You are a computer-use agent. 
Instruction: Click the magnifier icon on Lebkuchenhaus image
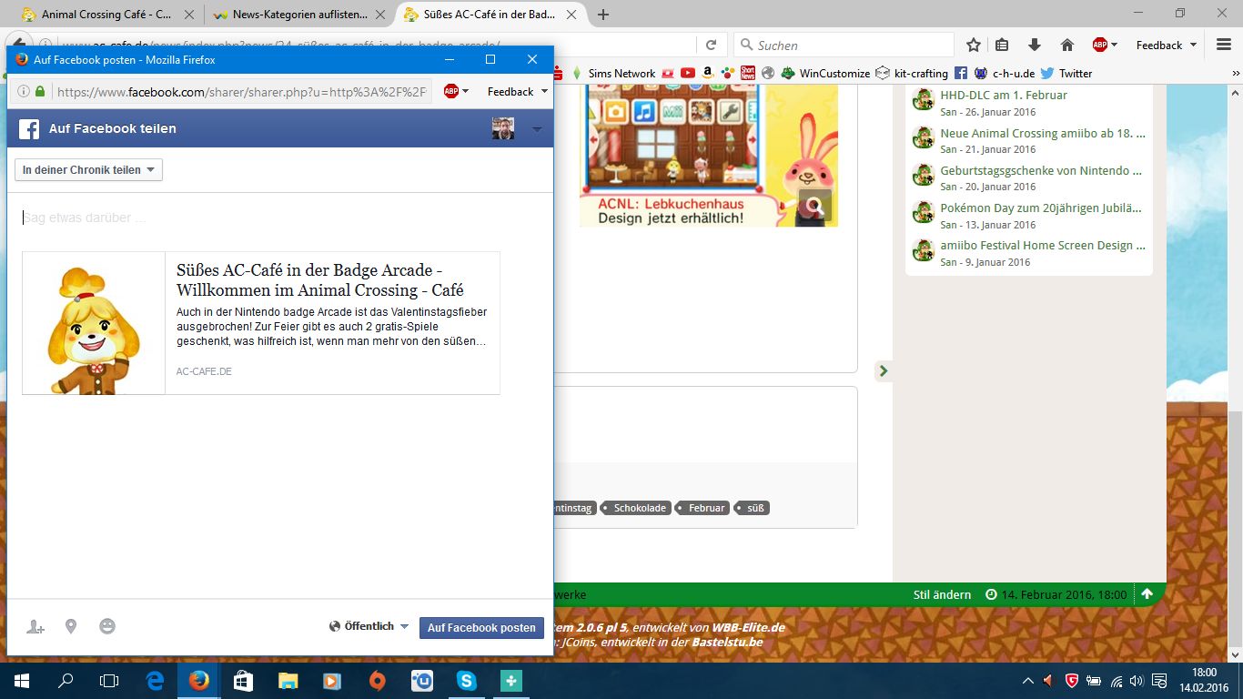point(814,207)
